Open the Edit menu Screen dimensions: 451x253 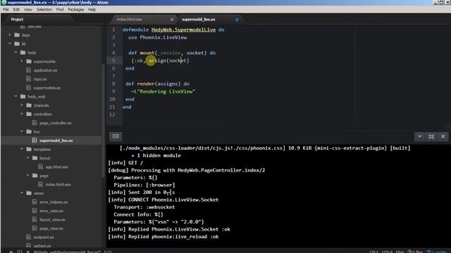16,9
